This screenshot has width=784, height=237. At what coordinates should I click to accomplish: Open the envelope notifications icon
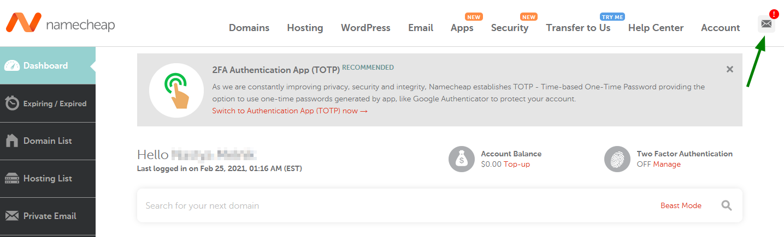point(767,24)
